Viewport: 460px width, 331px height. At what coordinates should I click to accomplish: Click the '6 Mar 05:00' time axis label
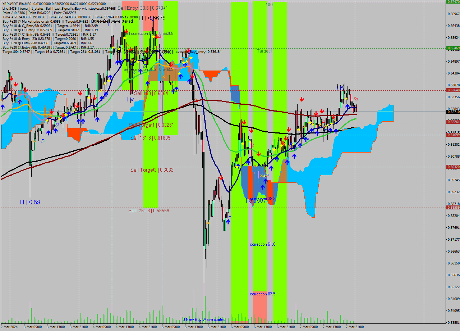click(x=240, y=327)
